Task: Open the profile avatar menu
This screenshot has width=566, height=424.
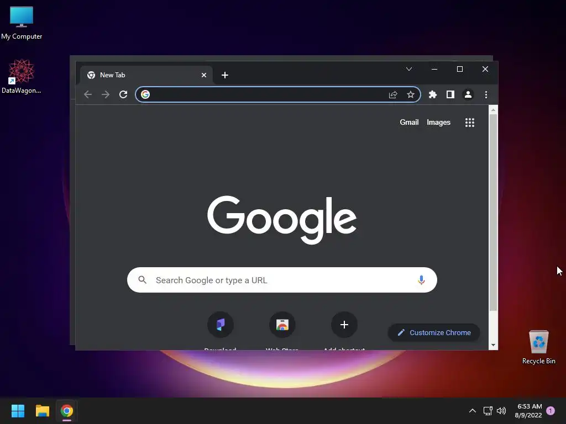Action: [x=468, y=94]
